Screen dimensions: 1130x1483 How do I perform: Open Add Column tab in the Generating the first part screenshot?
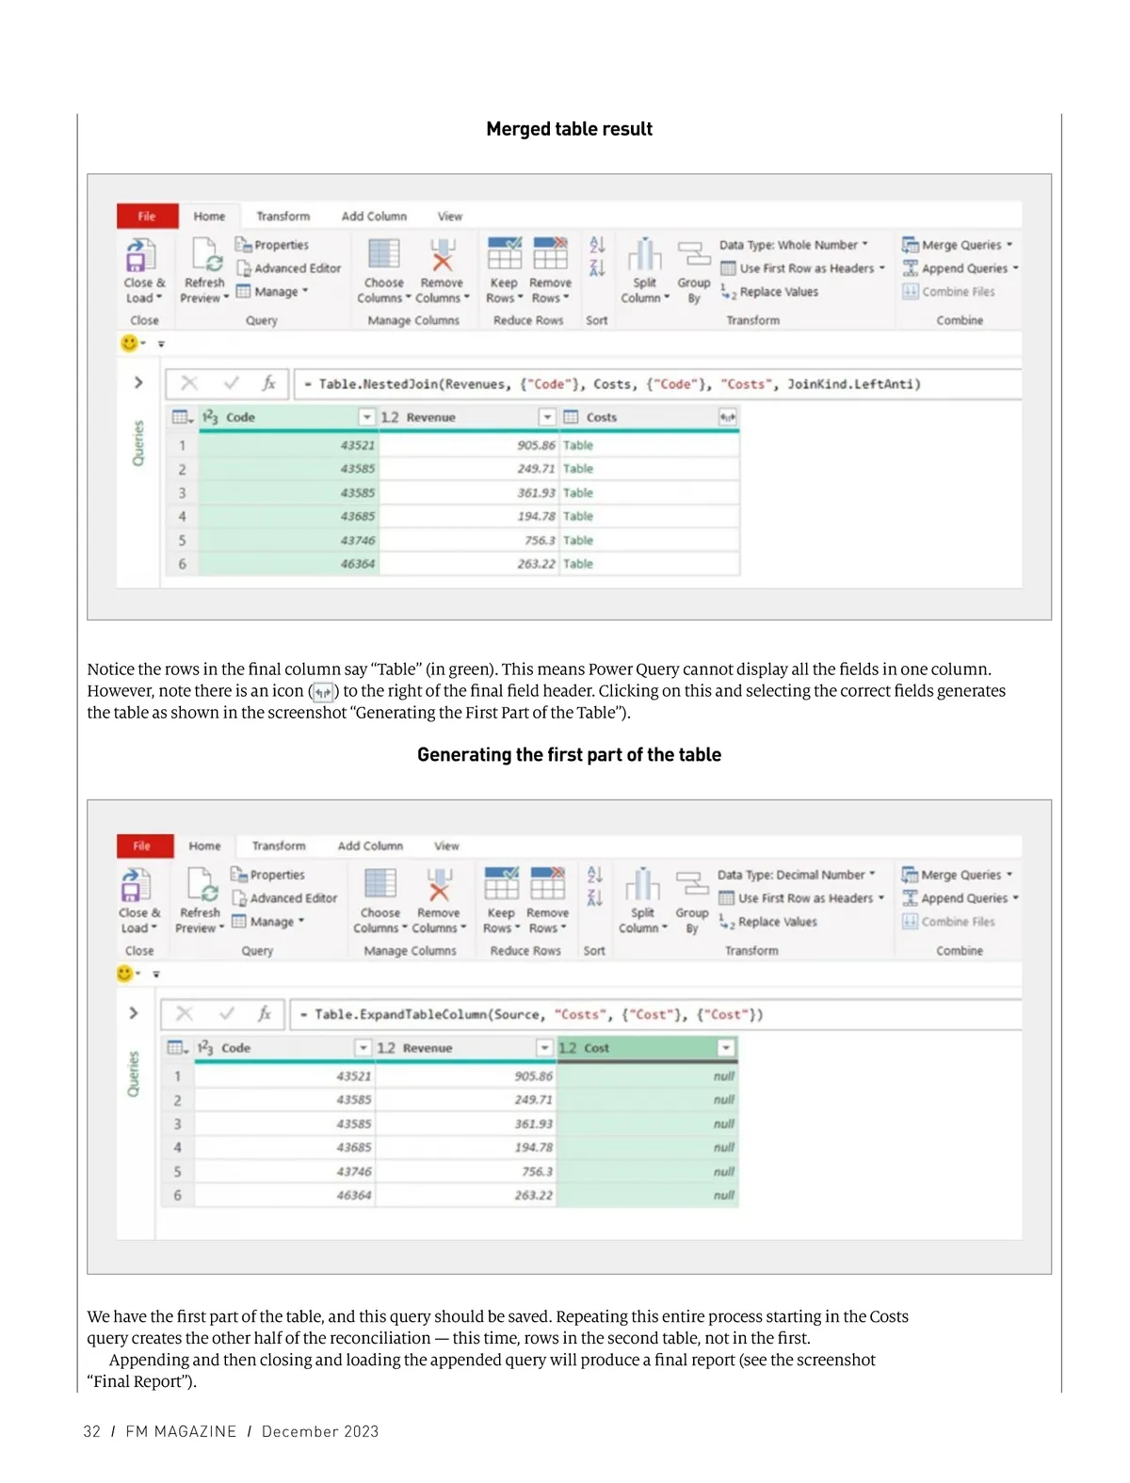click(370, 846)
